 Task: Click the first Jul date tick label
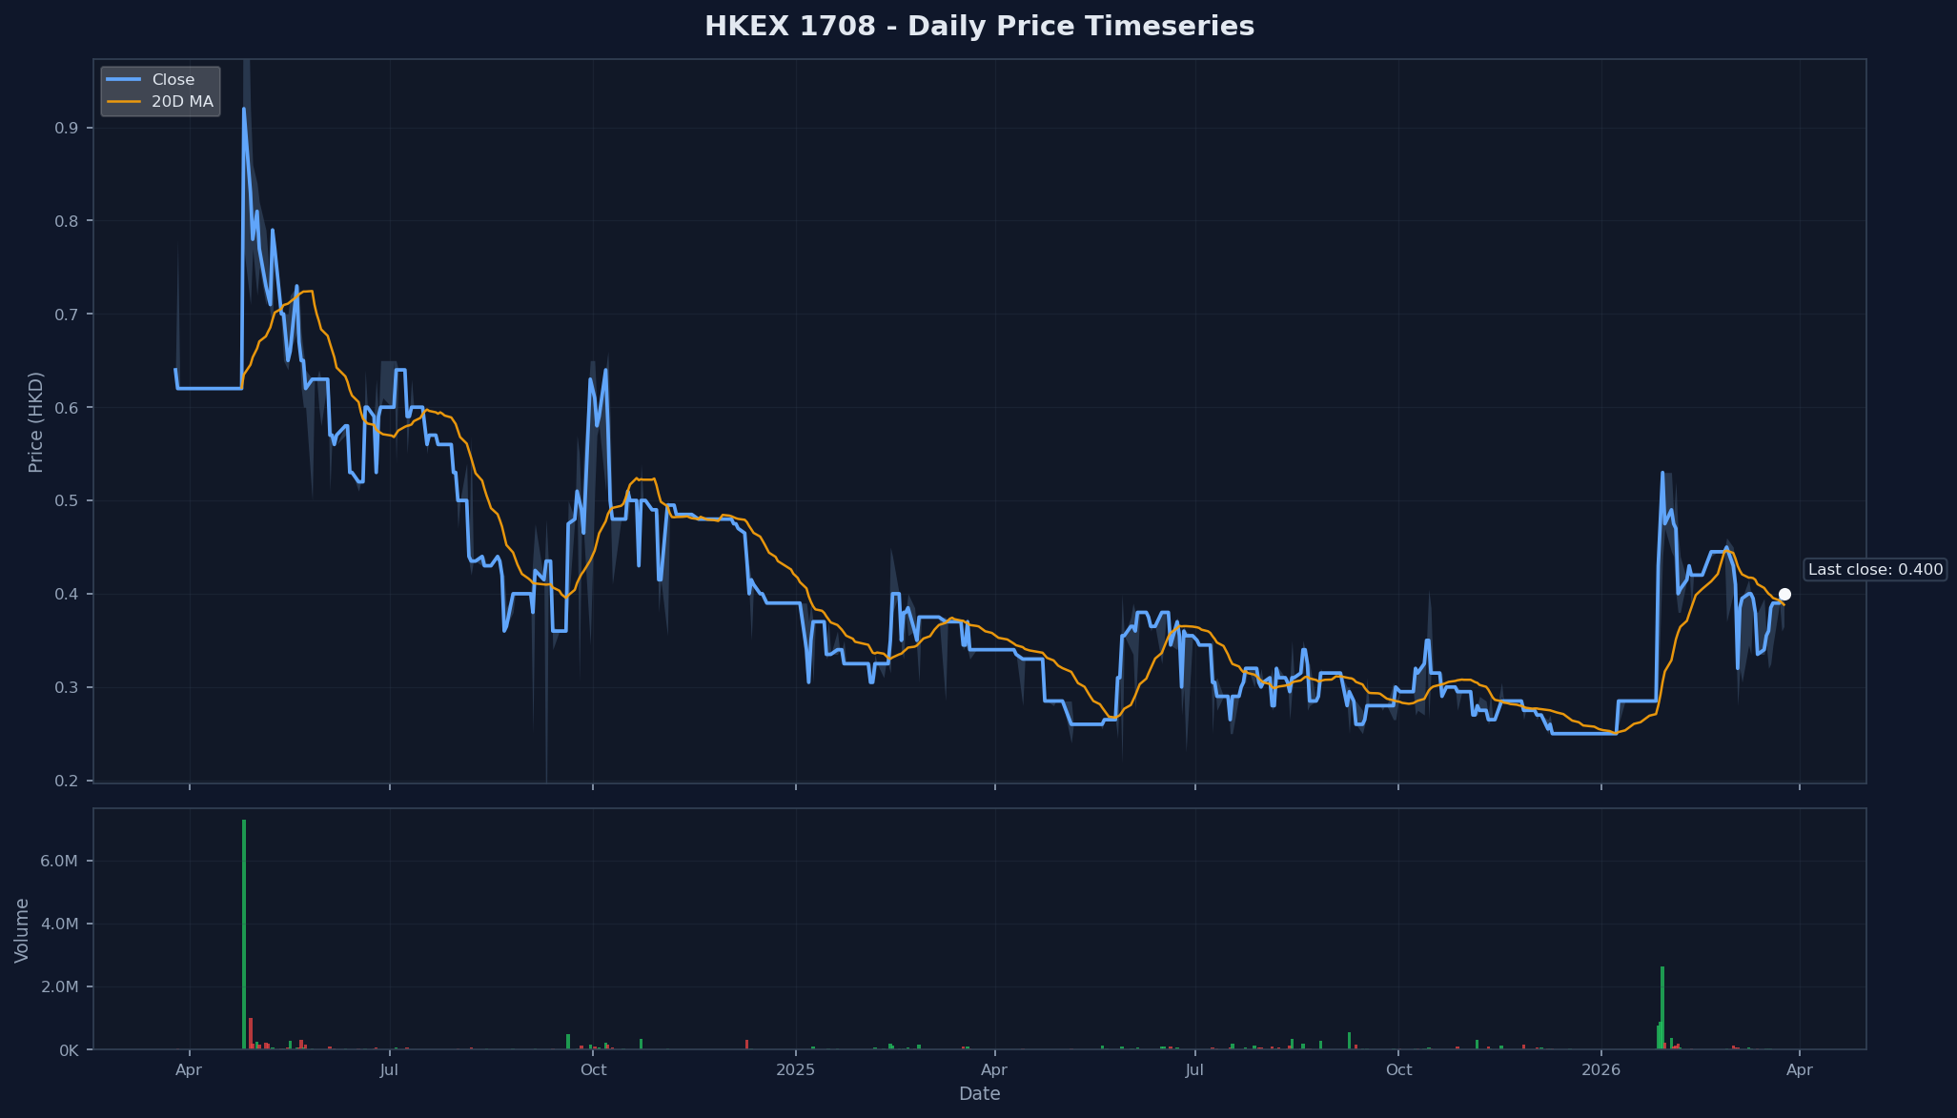pos(389,1070)
